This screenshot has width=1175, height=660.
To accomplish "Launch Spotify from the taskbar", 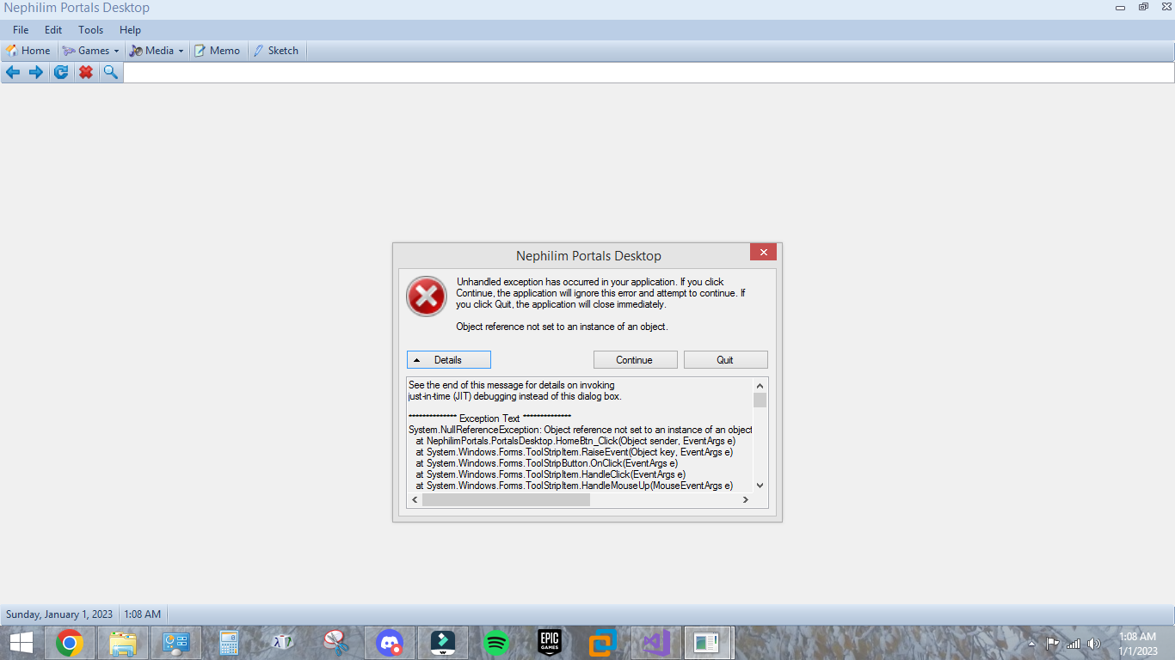I will point(496,642).
